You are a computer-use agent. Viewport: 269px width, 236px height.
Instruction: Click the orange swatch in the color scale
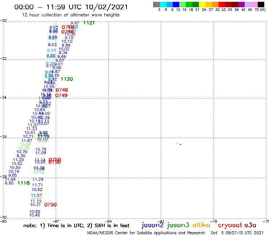click(x=215, y=4)
